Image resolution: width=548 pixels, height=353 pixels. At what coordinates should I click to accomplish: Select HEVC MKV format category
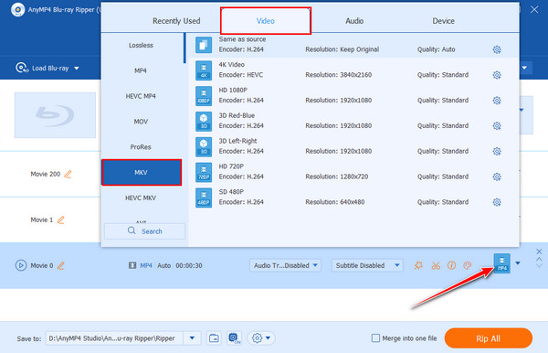pyautogui.click(x=141, y=198)
